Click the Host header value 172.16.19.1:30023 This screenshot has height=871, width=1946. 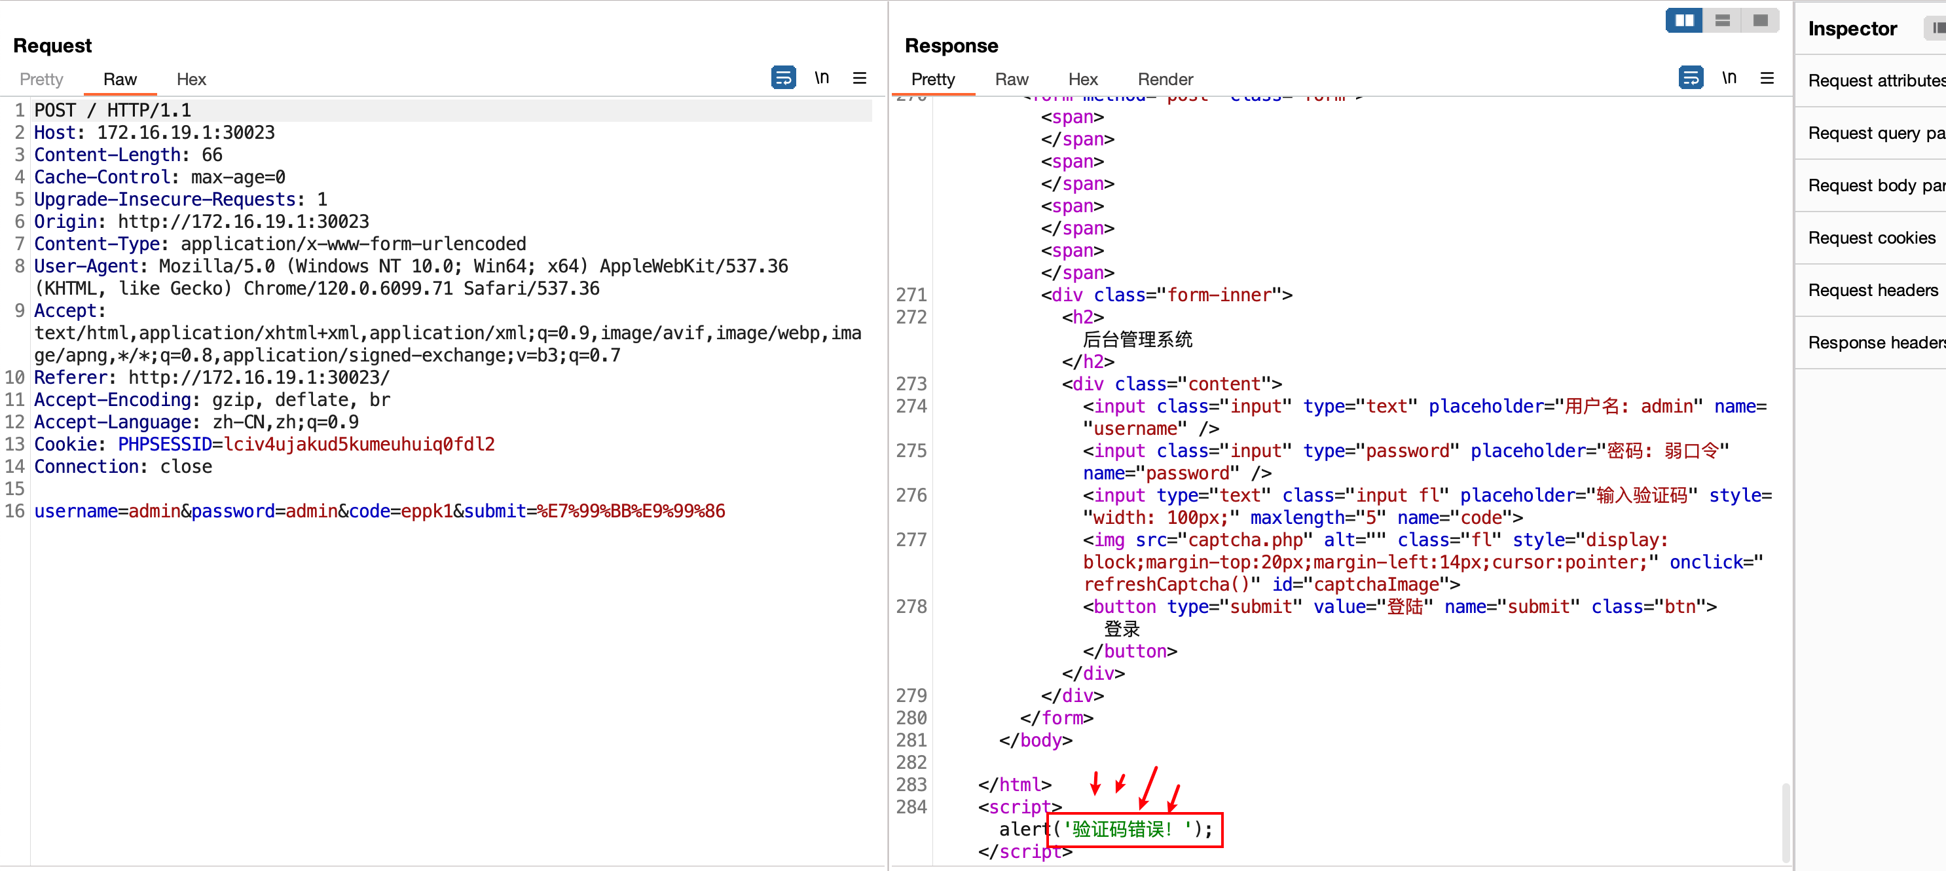(x=186, y=132)
